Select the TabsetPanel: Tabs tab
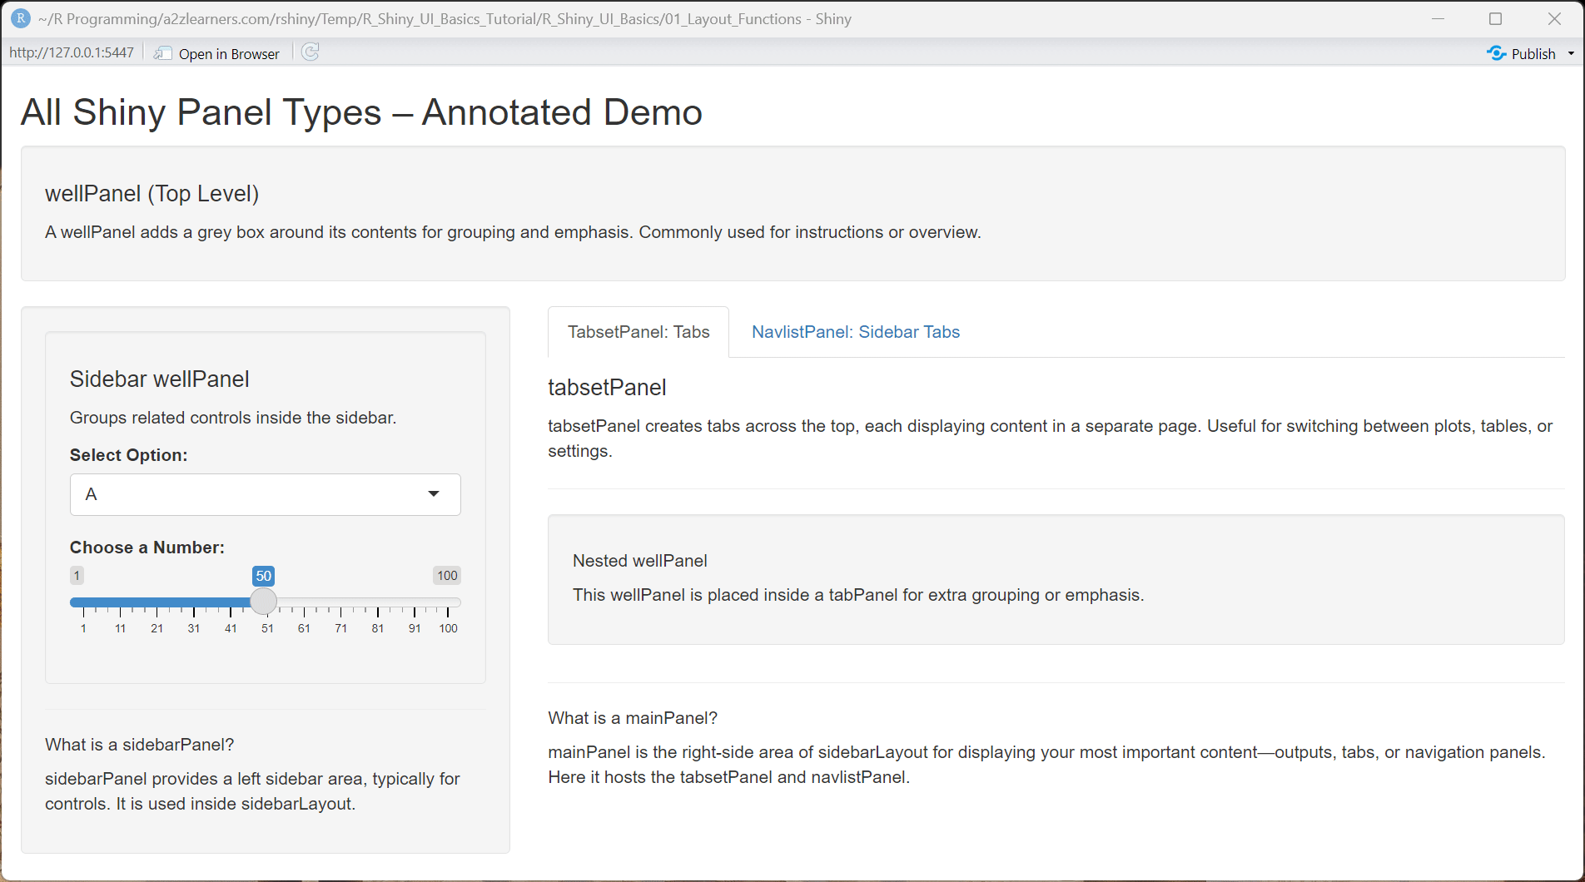This screenshot has height=882, width=1585. pyautogui.click(x=637, y=331)
